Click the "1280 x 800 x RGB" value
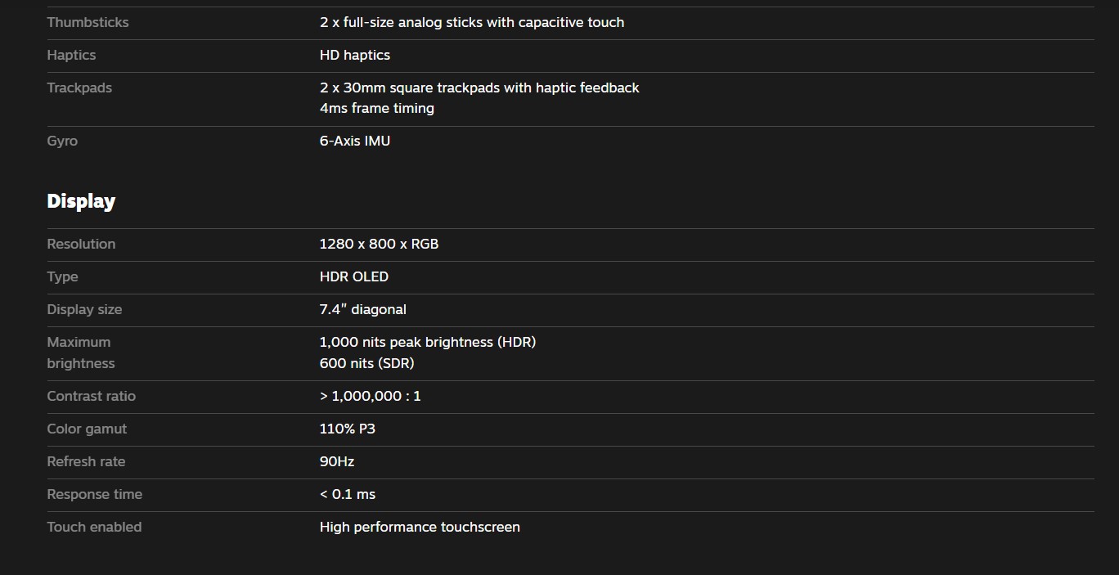Screen dimensions: 1119x575 [x=379, y=244]
